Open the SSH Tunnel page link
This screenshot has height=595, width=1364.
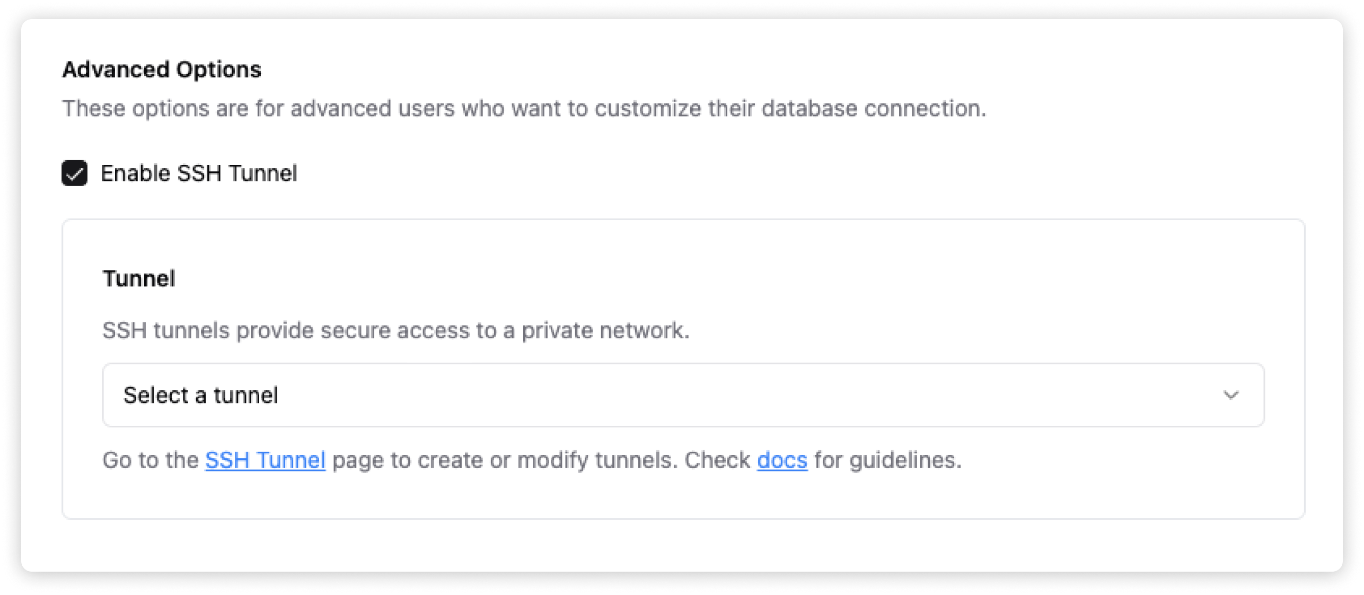265,460
